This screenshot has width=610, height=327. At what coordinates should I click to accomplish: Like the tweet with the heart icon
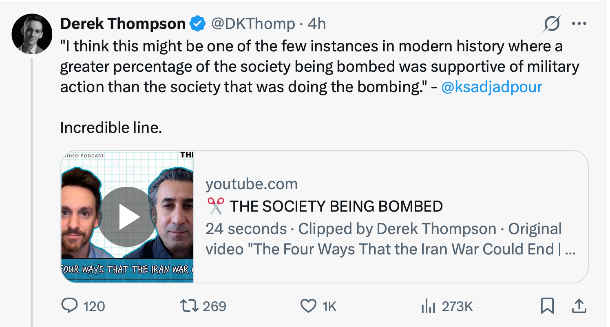308,306
